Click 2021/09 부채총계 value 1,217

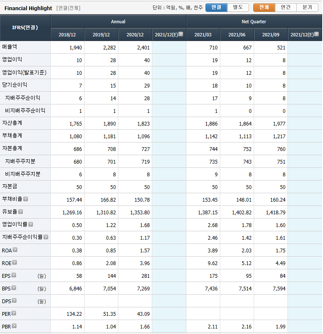click(279, 136)
